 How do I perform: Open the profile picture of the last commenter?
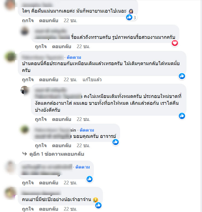click(10, 193)
